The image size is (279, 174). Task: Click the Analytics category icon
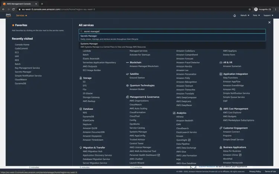point(174,113)
